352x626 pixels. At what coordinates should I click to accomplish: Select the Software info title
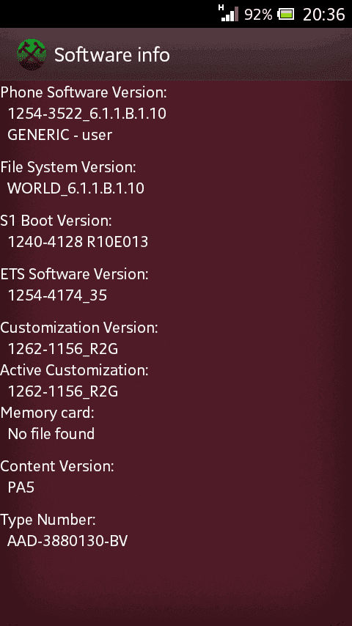tap(112, 55)
